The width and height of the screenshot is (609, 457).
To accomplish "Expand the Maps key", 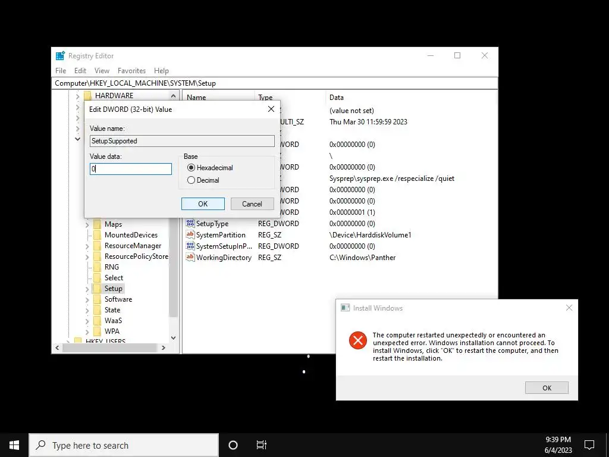I will 87,224.
